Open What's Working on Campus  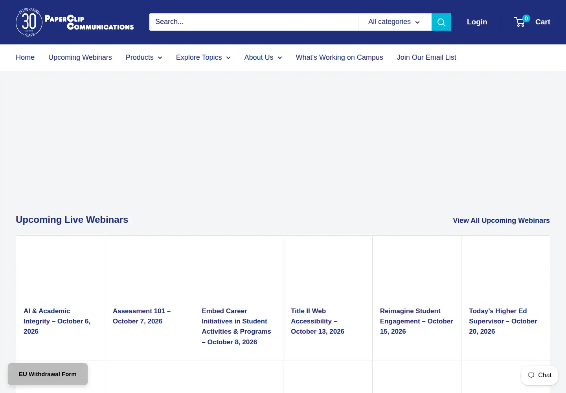(340, 57)
